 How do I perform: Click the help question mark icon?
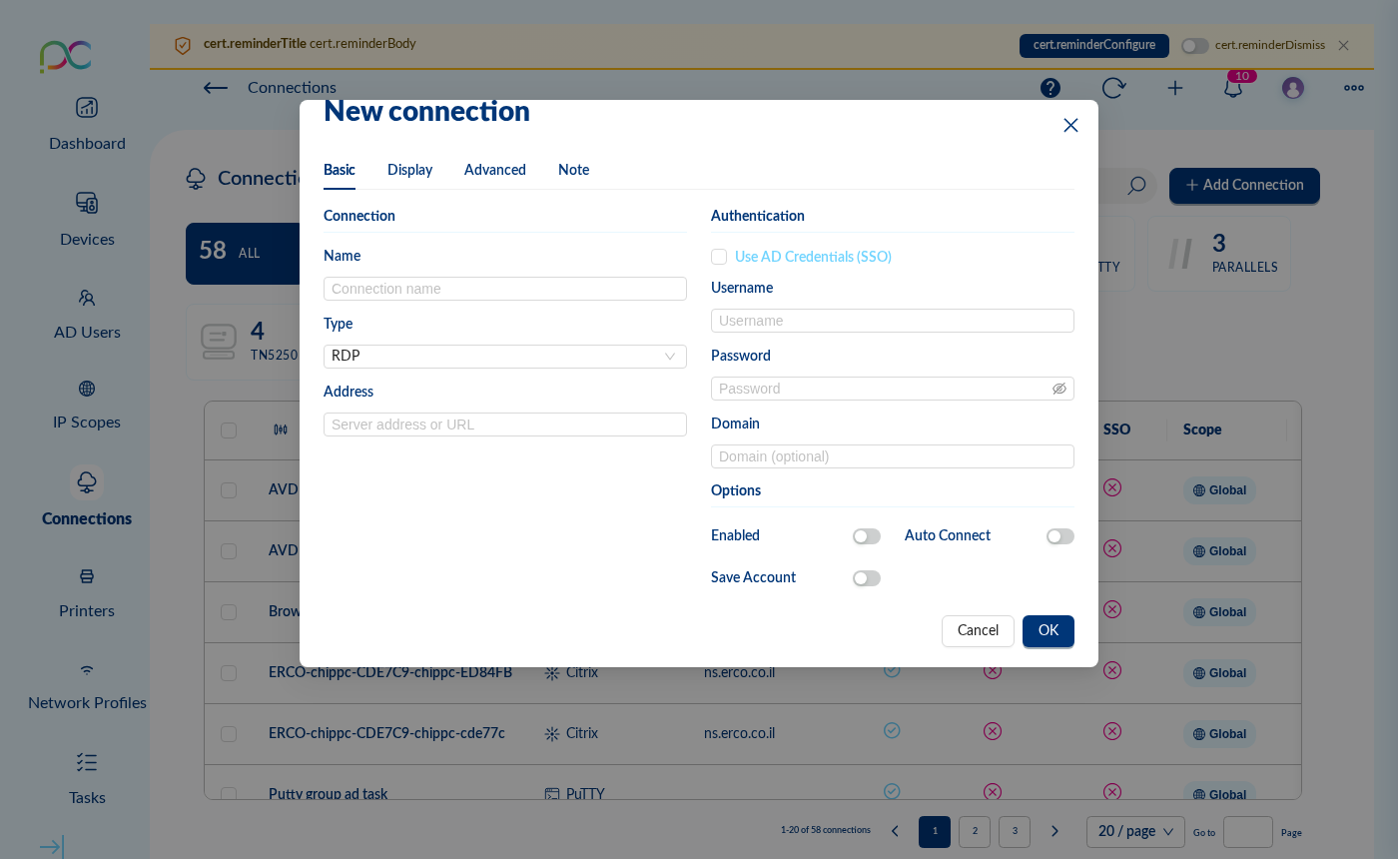1050,88
